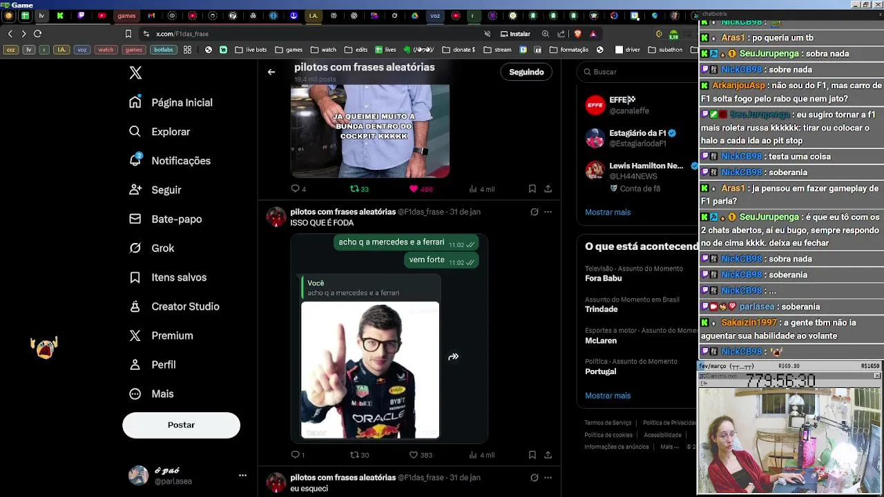Go to Página Inicial
884x497 pixels.
point(171,102)
